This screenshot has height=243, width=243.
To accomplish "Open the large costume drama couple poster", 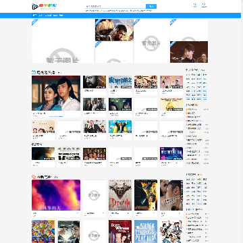I will tap(56, 93).
